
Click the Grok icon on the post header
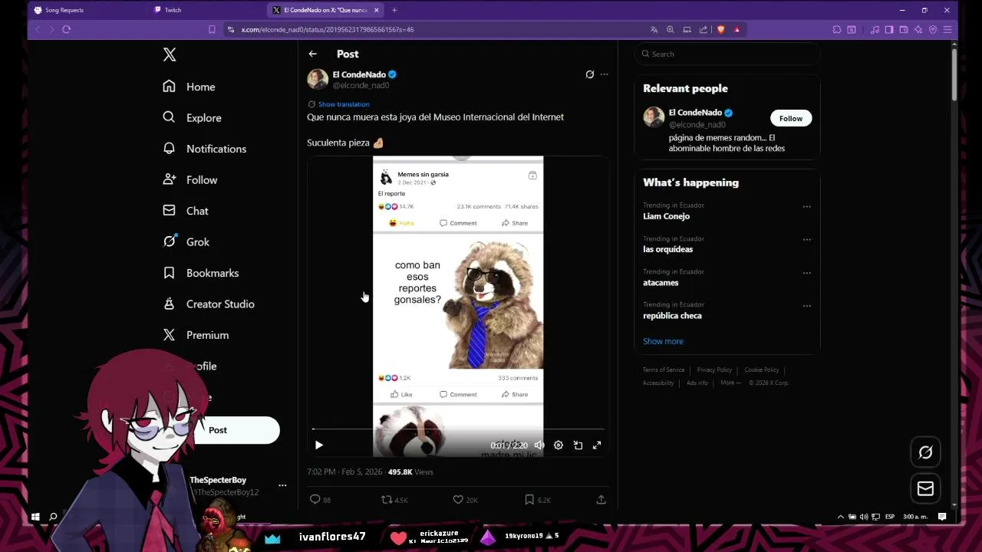tap(589, 74)
